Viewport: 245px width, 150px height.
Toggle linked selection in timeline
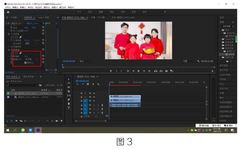click(x=88, y=84)
